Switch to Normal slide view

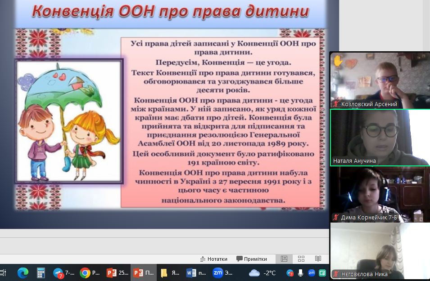tap(284, 259)
